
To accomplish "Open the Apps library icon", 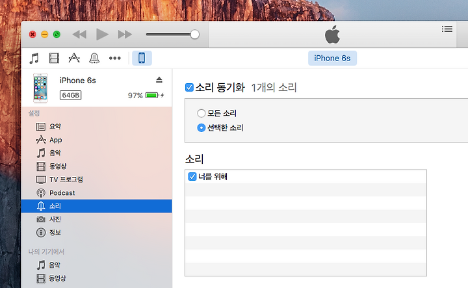I will (74, 58).
